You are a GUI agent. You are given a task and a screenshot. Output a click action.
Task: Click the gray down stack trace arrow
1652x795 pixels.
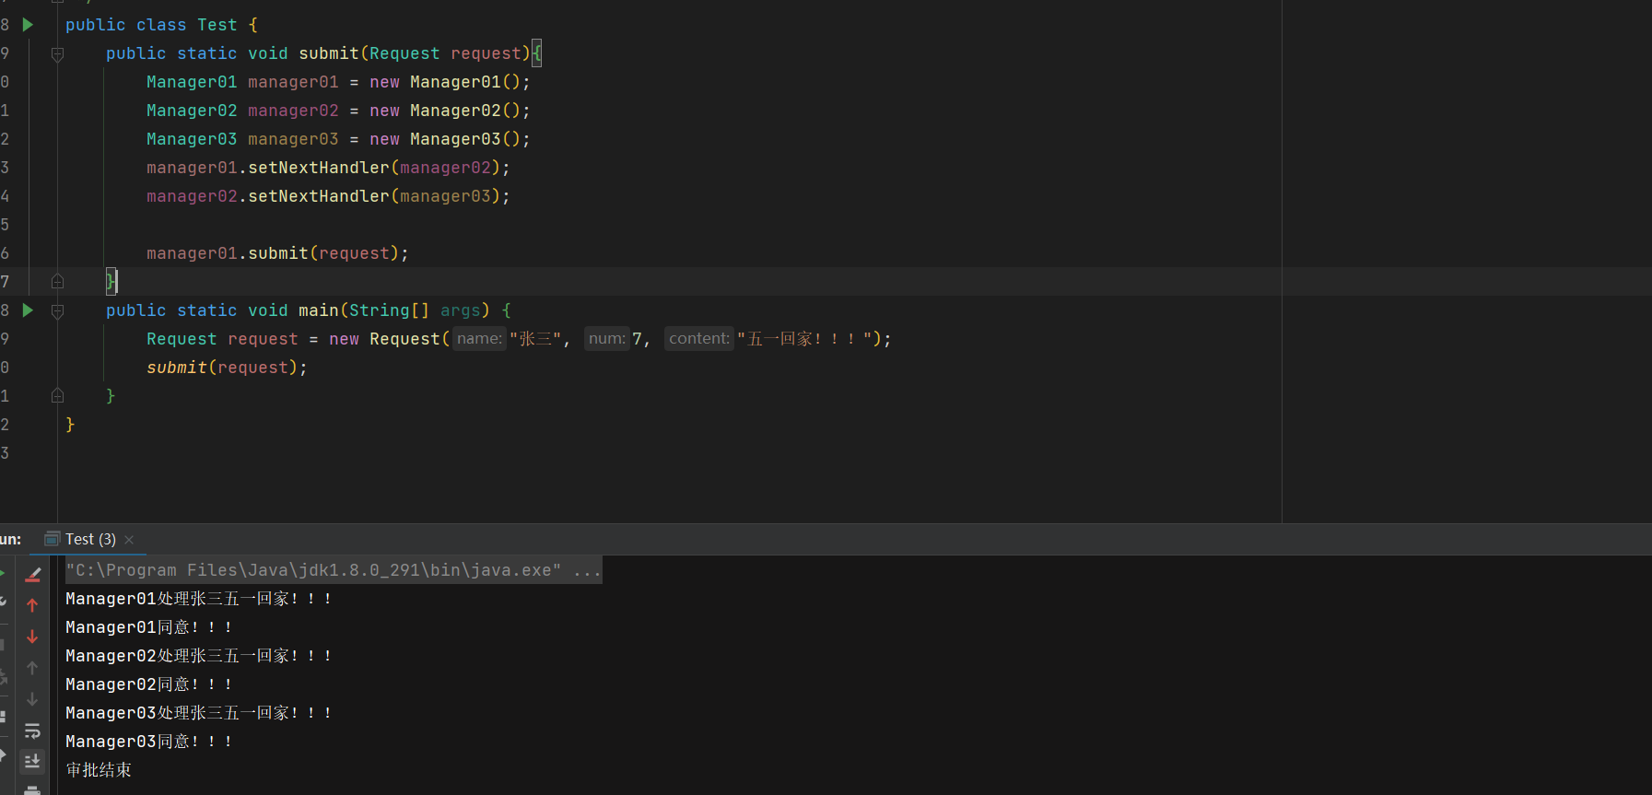[x=32, y=699]
